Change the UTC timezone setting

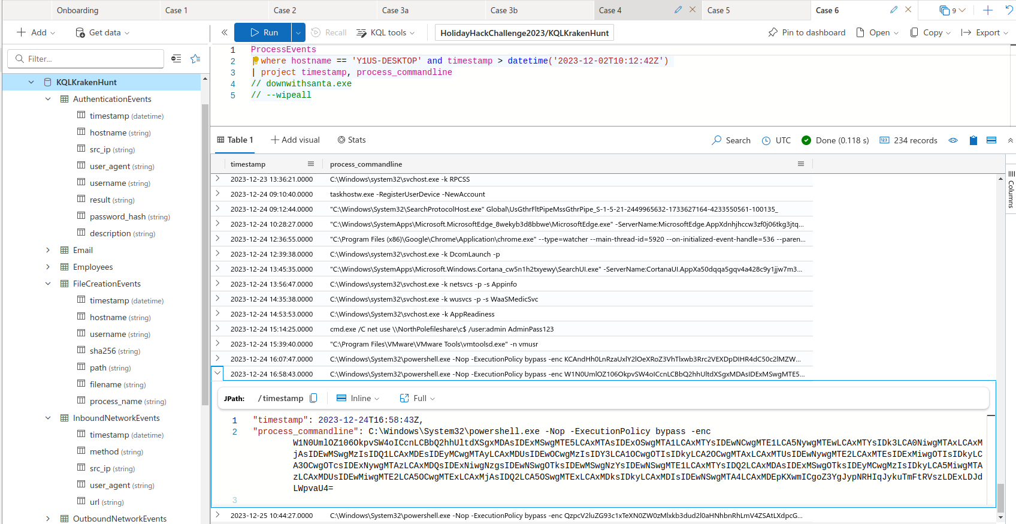tap(776, 140)
